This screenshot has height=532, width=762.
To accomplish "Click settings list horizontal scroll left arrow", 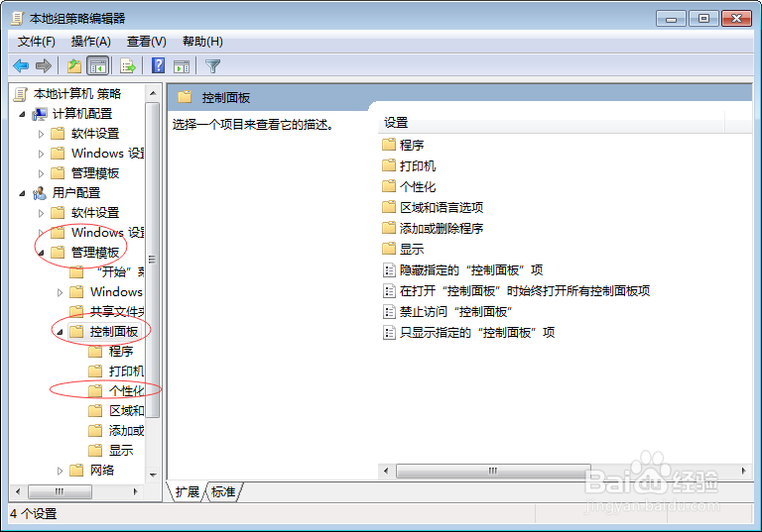I will [x=386, y=471].
